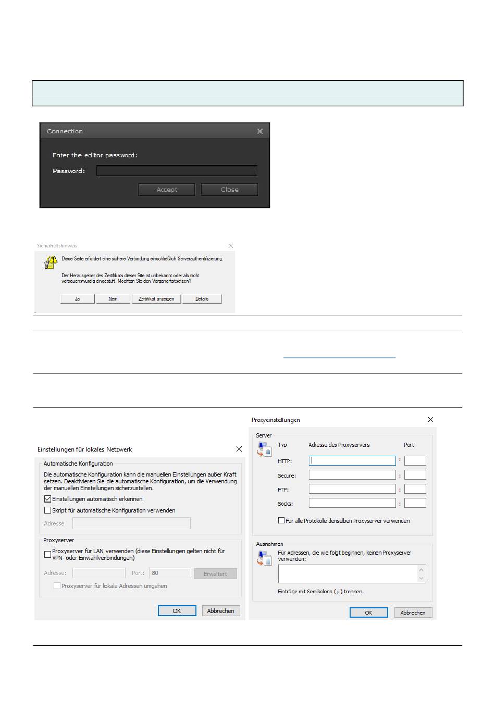Click the Socks proxy address field
The width and height of the screenshot is (495, 713).
point(352,503)
